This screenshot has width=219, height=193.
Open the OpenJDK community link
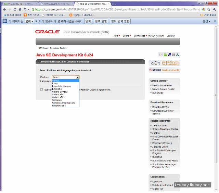click(157, 181)
